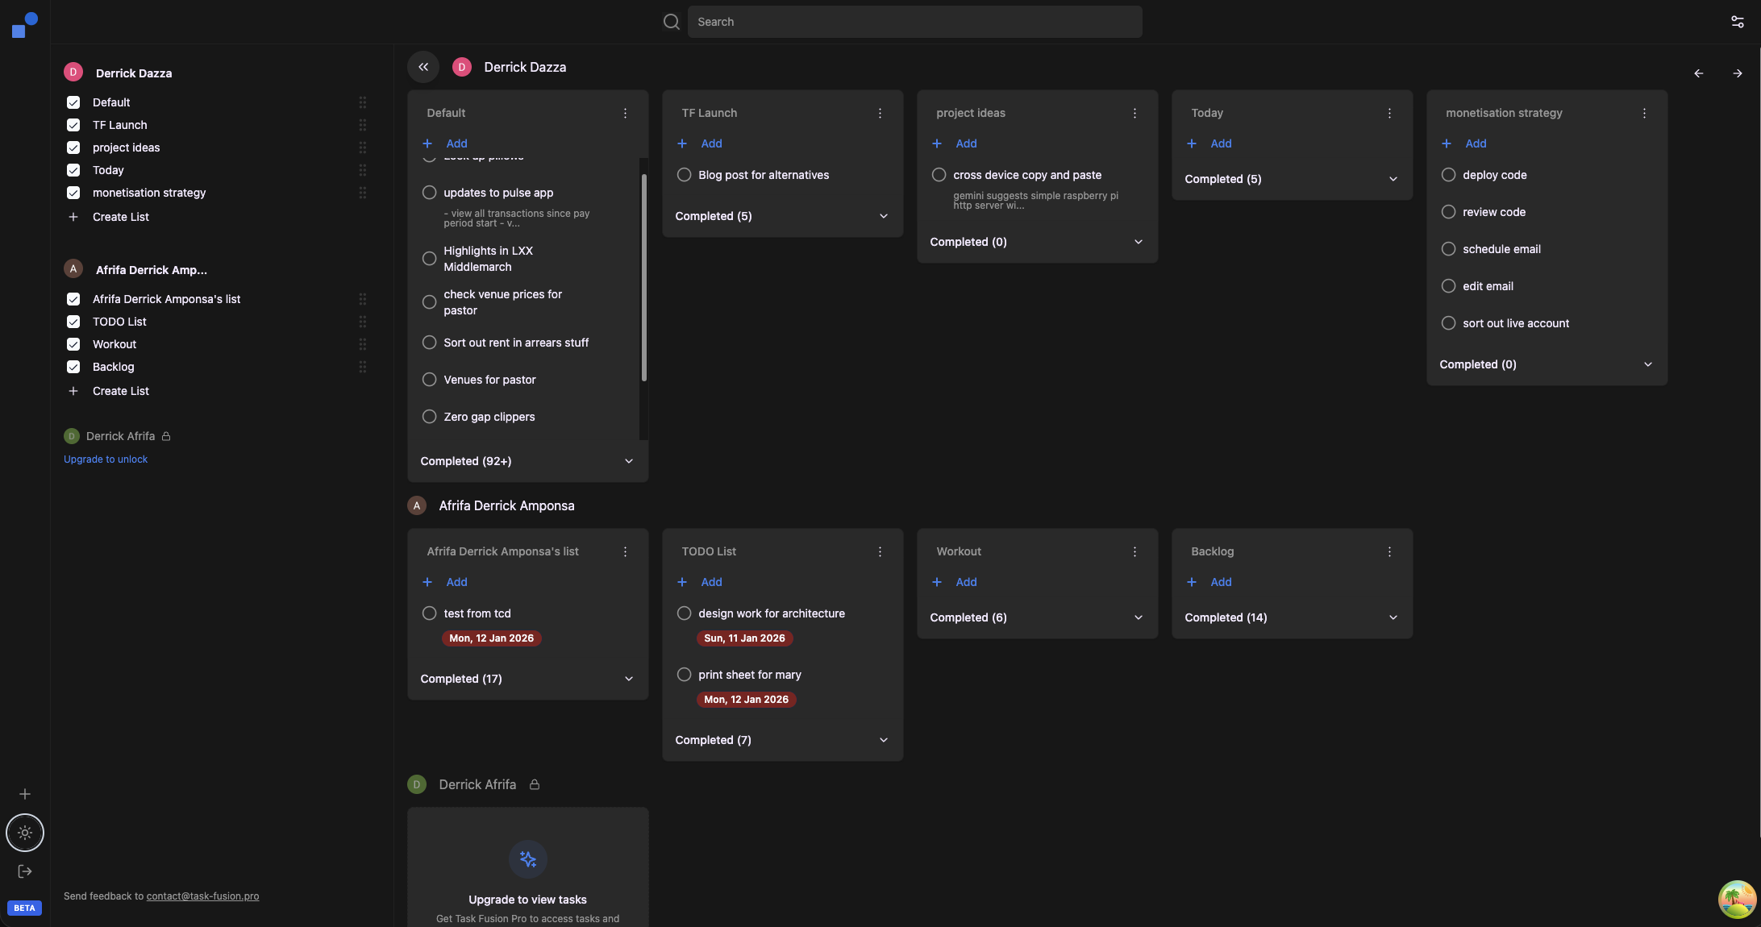1761x927 pixels.
Task: Click the back arrow above the board
Action: point(1698,73)
